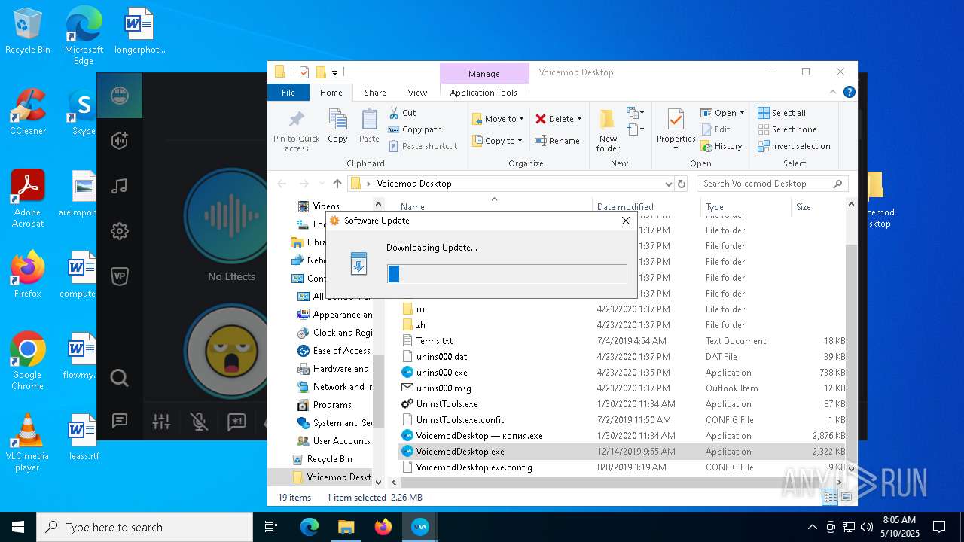Click History in Open group
Image resolution: width=964 pixels, height=542 pixels.
click(x=721, y=146)
